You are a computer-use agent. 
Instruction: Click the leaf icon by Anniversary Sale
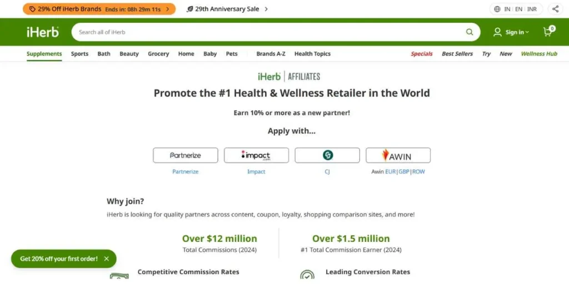coord(190,9)
